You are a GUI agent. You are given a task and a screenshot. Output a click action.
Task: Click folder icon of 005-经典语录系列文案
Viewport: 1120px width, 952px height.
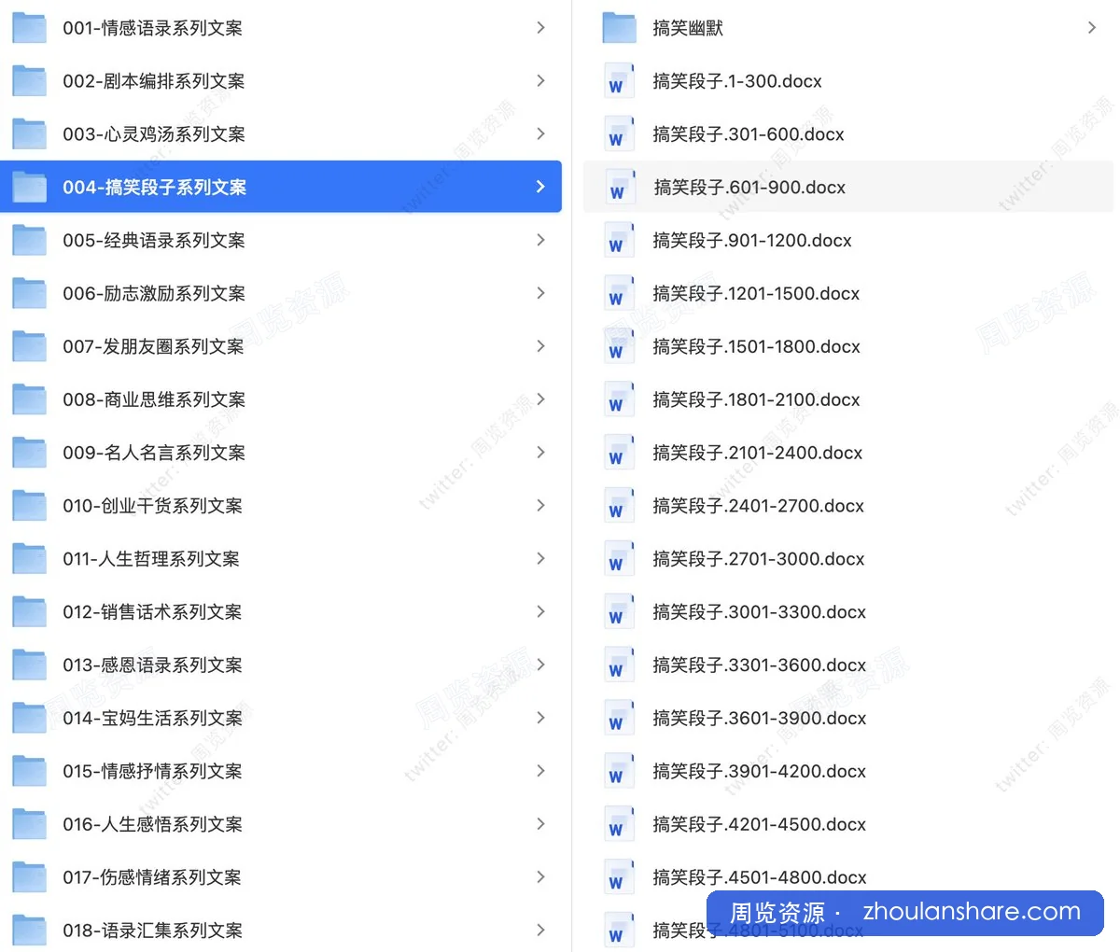coord(29,241)
